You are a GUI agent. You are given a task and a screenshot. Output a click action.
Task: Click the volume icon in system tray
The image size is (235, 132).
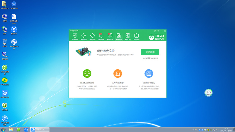tap(217, 130)
